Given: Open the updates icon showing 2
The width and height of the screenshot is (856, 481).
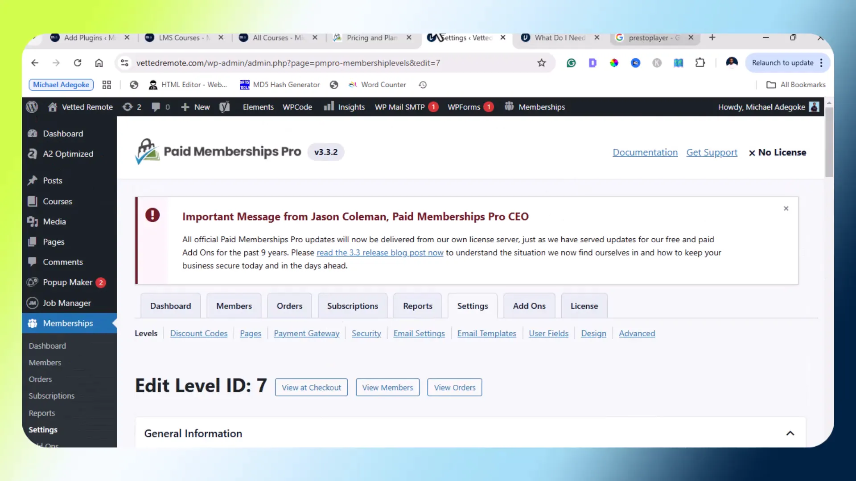Looking at the screenshot, I should tap(132, 107).
